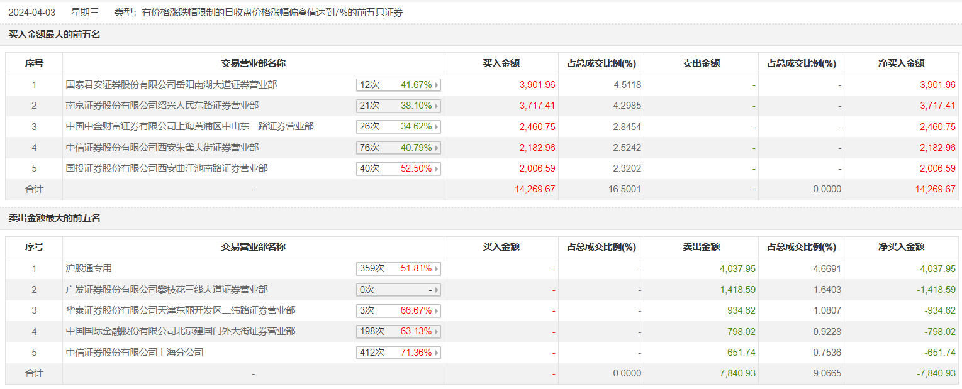The height and width of the screenshot is (389, 962).
Task: Open 中信证券西安朱雀大街证券营业部 link
Action: (x=162, y=148)
